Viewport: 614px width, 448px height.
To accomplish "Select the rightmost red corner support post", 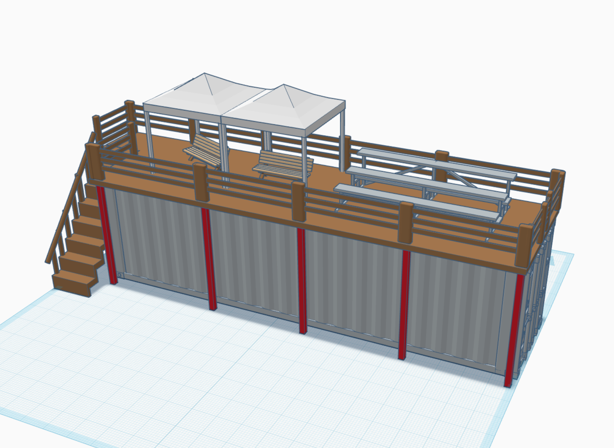I will [x=514, y=330].
